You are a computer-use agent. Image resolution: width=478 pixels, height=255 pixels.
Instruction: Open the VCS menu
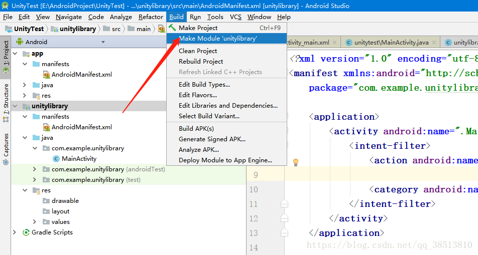[235, 17]
